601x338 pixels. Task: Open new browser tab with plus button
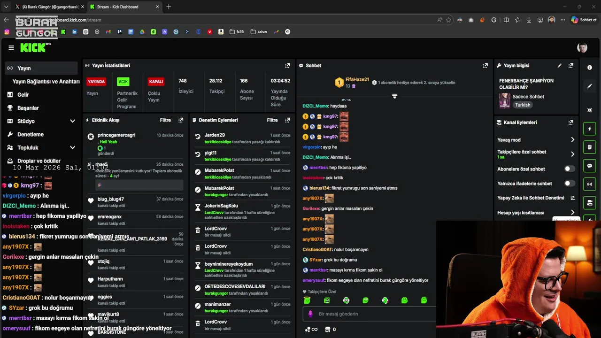coord(169,7)
